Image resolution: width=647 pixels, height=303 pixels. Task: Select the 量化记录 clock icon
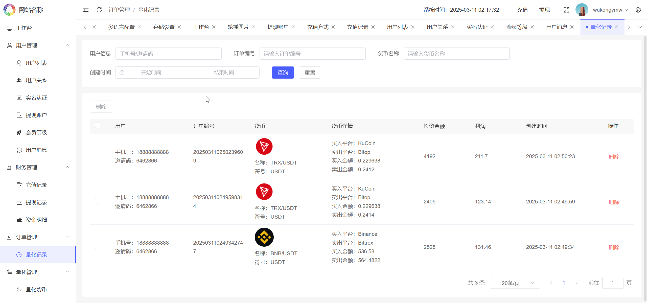point(19,255)
